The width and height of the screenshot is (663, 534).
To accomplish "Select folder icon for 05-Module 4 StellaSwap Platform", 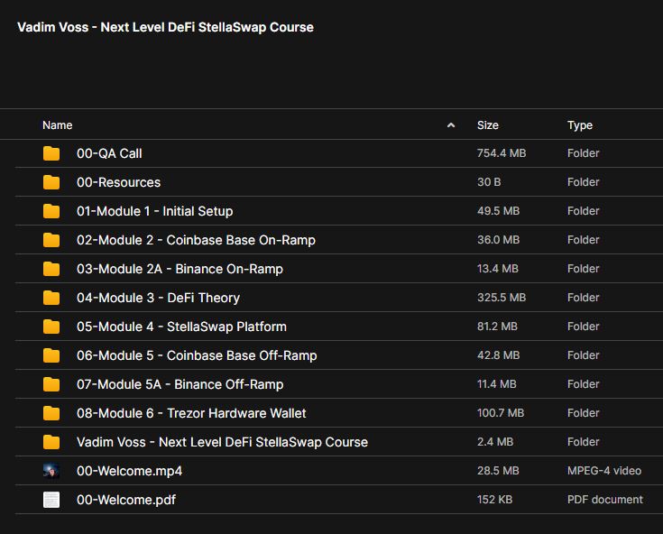I will click(51, 327).
